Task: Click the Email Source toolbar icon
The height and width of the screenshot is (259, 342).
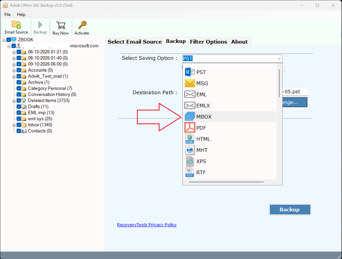Action: 16,25
